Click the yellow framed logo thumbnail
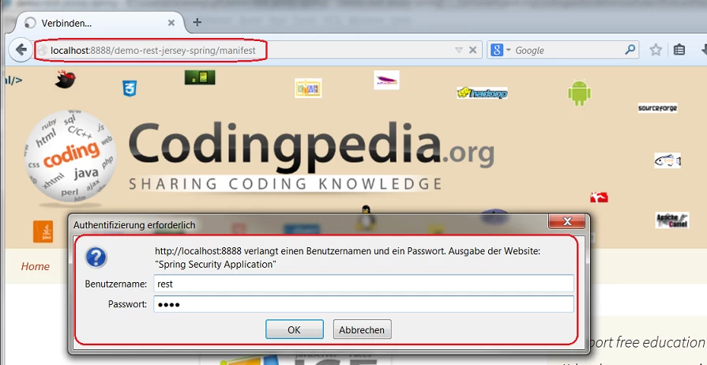 pyautogui.click(x=308, y=88)
